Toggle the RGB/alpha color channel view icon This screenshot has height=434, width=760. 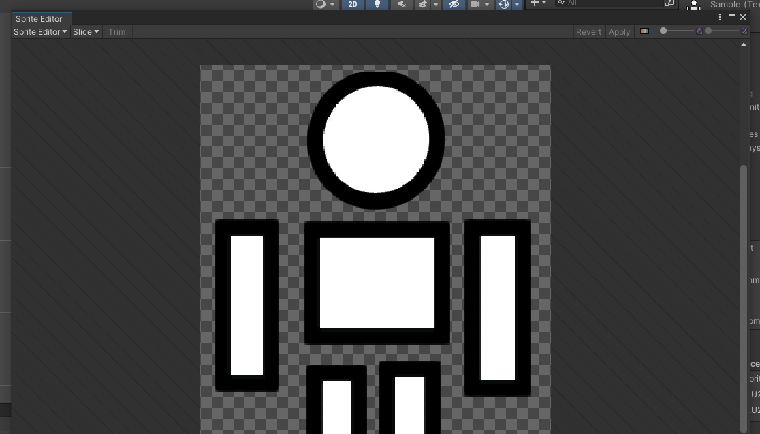tap(644, 31)
